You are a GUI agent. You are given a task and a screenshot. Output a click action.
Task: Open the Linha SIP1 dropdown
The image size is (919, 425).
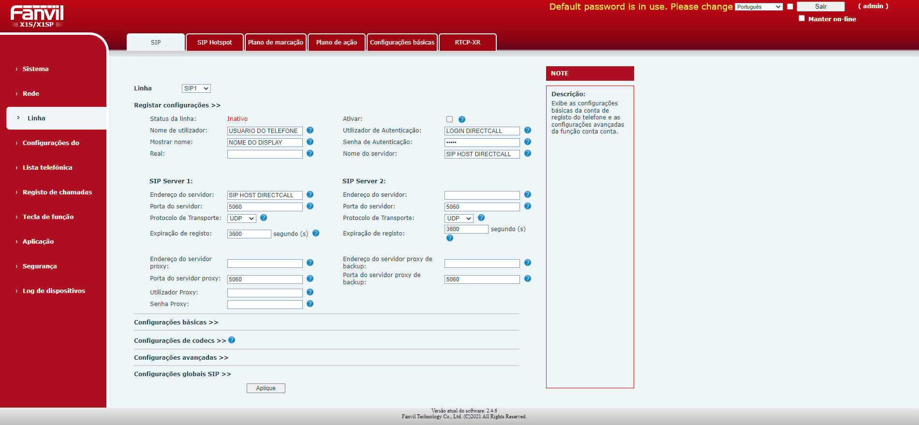coord(196,88)
